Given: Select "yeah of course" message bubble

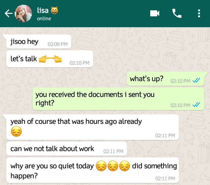Looking at the screenshot, I should click(92, 127).
